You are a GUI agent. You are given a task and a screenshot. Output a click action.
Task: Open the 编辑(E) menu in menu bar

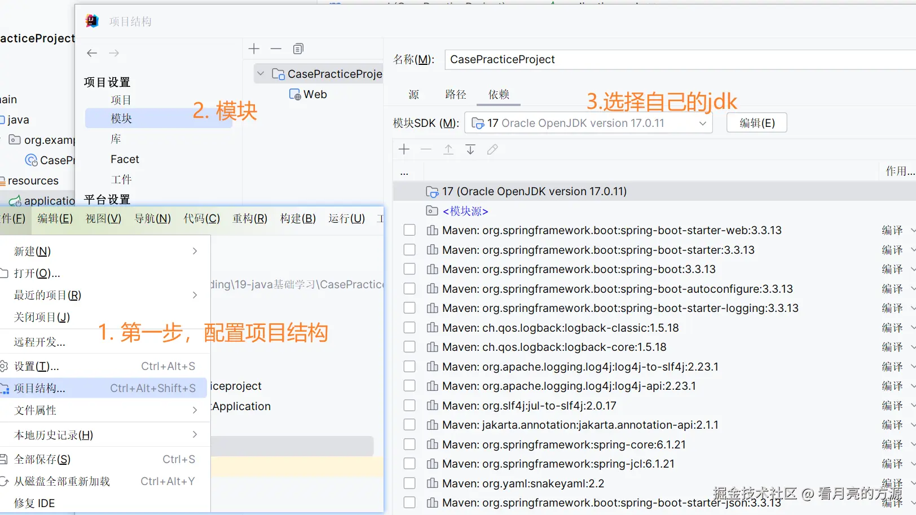pos(55,219)
